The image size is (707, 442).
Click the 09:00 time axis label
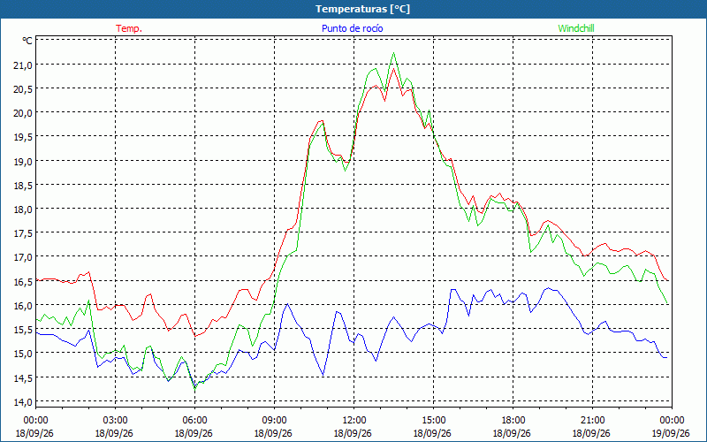[x=274, y=421]
